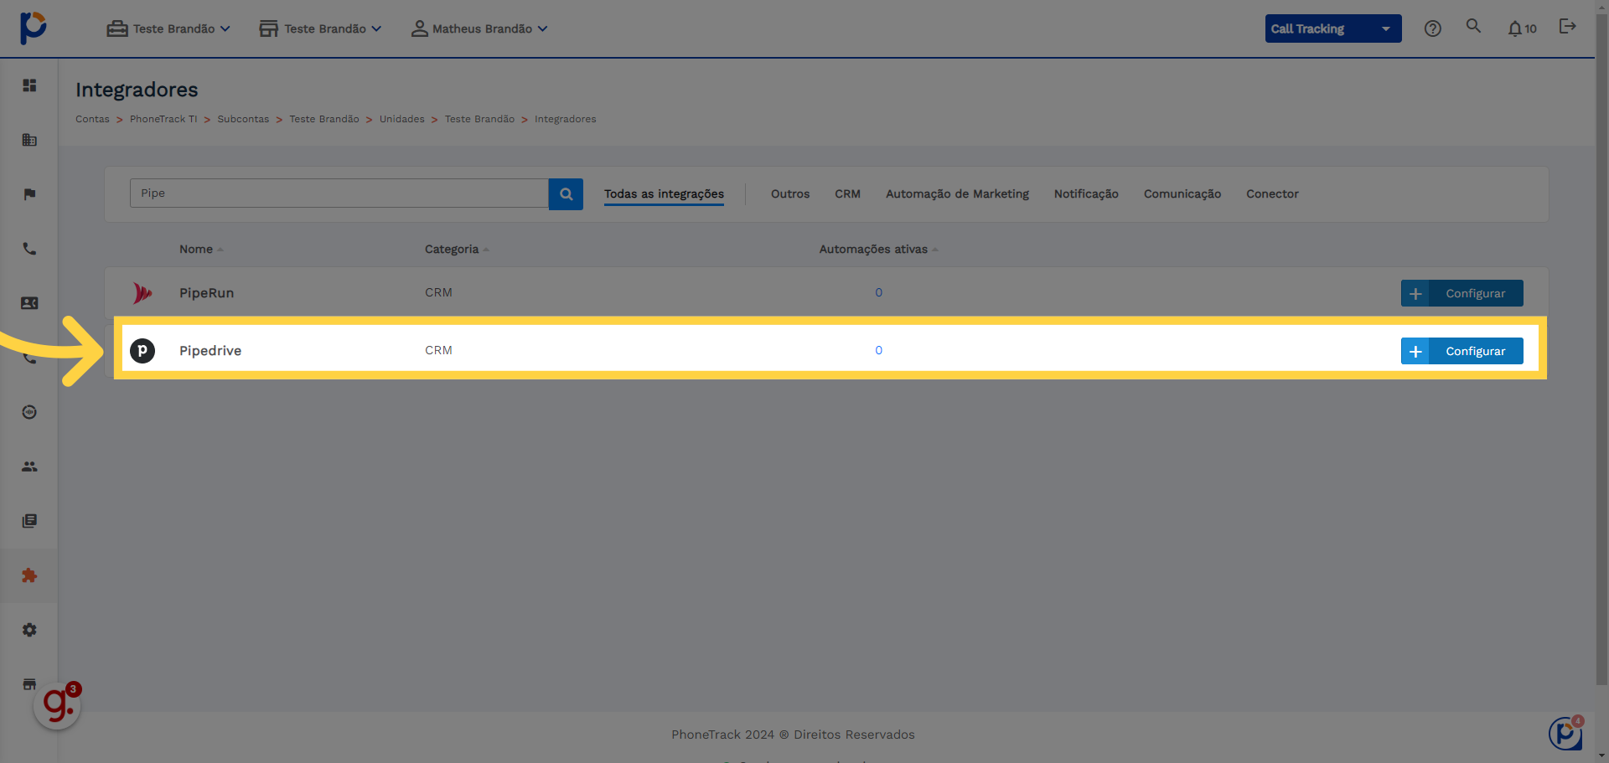Open the settings gear icon in the sidebar
Screen dimensions: 1609x763
pos(29,630)
